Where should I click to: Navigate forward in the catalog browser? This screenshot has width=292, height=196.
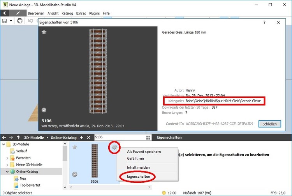[x=11, y=138]
